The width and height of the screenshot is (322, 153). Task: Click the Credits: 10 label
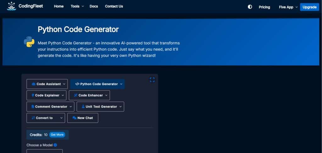pyautogui.click(x=39, y=135)
